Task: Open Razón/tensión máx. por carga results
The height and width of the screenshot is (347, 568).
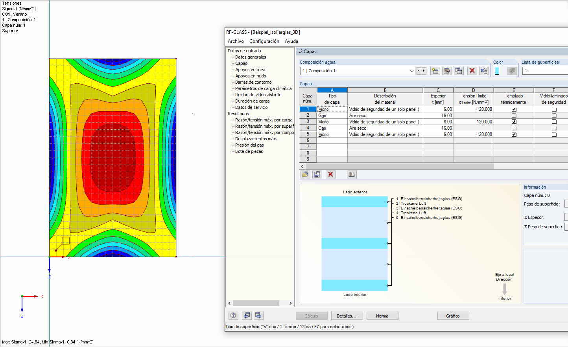Action: (264, 120)
